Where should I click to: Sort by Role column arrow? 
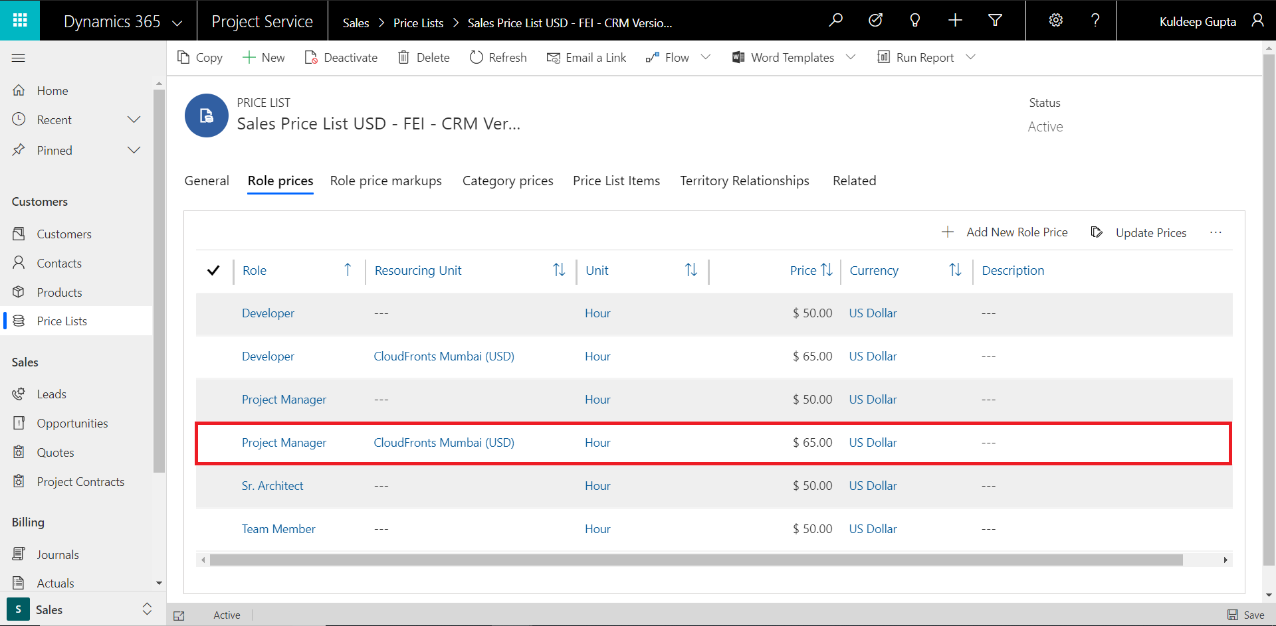[x=348, y=270]
